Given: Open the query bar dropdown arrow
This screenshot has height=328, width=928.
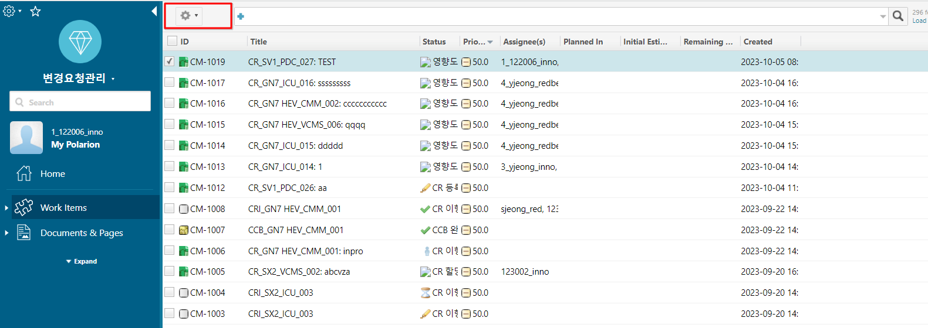Looking at the screenshot, I should pyautogui.click(x=883, y=16).
